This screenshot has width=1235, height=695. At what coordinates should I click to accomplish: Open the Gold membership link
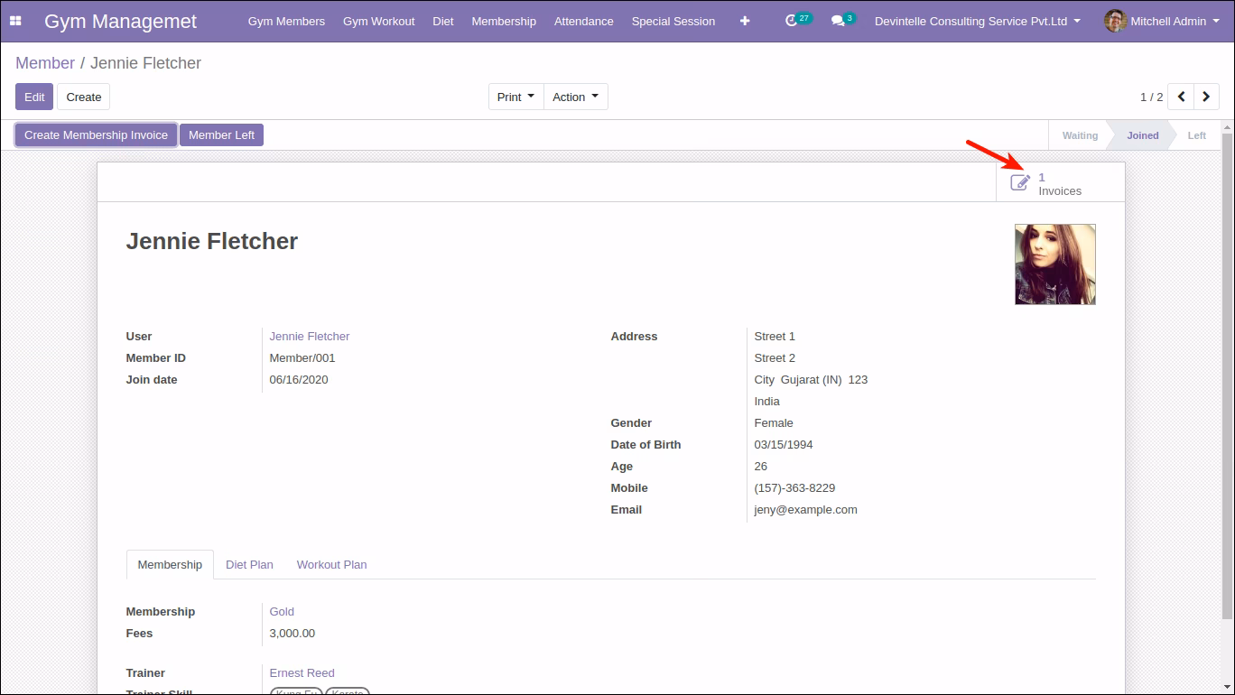point(282,611)
